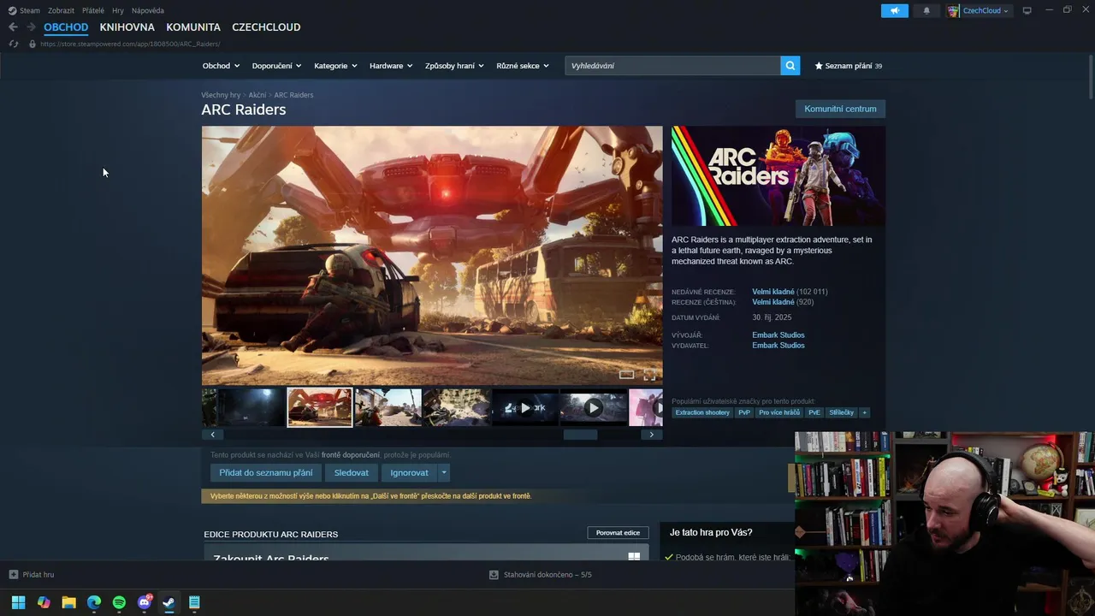
Task: Open the Embark Studios developer link
Action: click(778, 335)
